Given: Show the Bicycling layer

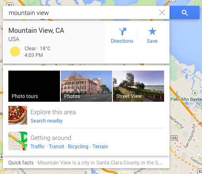Looking at the screenshot, I should pyautogui.click(x=78, y=147).
